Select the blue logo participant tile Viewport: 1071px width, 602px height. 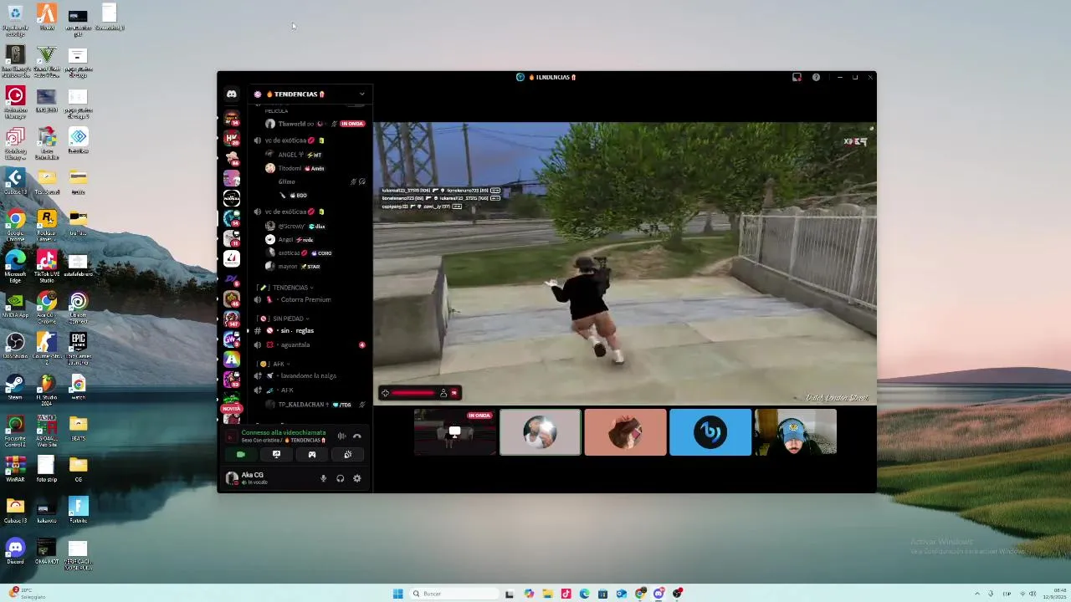[x=710, y=432]
